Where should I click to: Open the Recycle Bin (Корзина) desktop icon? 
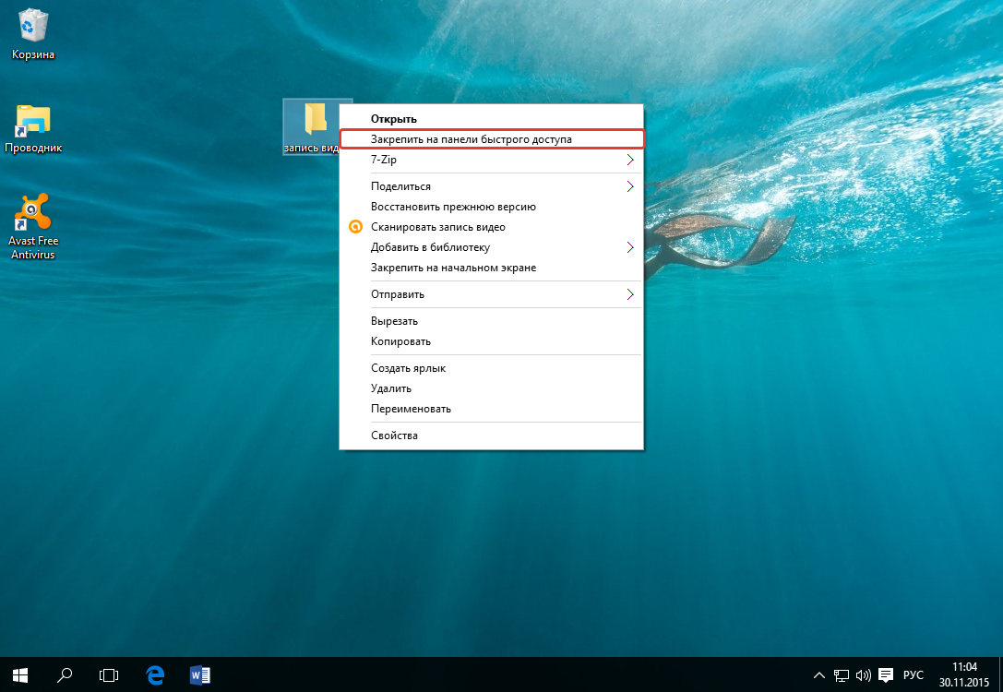pyautogui.click(x=33, y=28)
